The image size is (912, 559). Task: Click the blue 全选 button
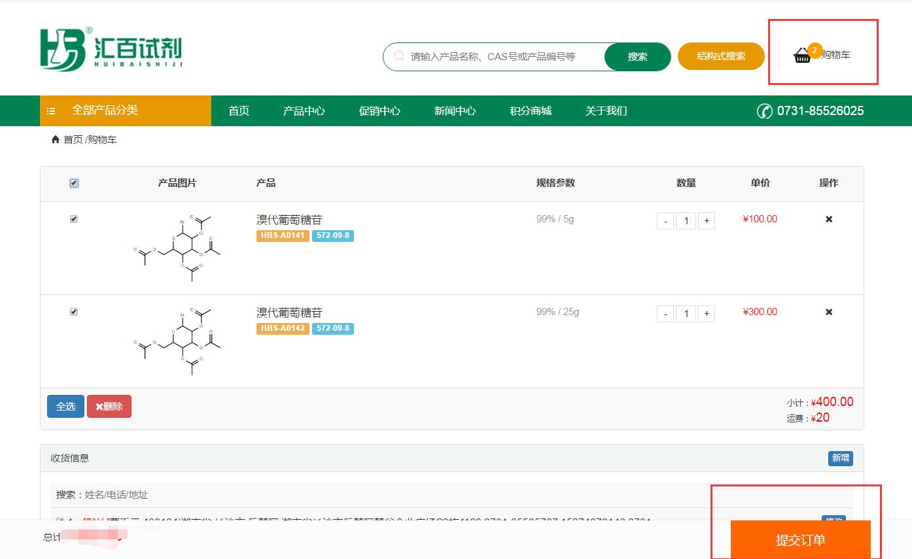coord(65,406)
